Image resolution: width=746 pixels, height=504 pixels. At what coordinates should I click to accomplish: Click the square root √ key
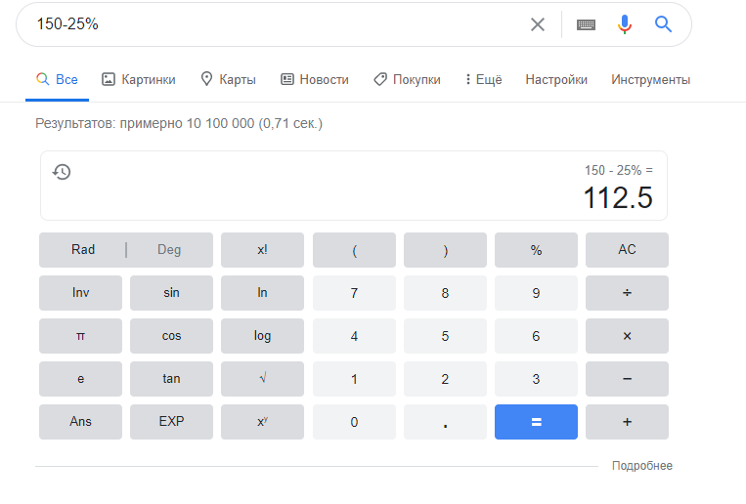coord(262,379)
